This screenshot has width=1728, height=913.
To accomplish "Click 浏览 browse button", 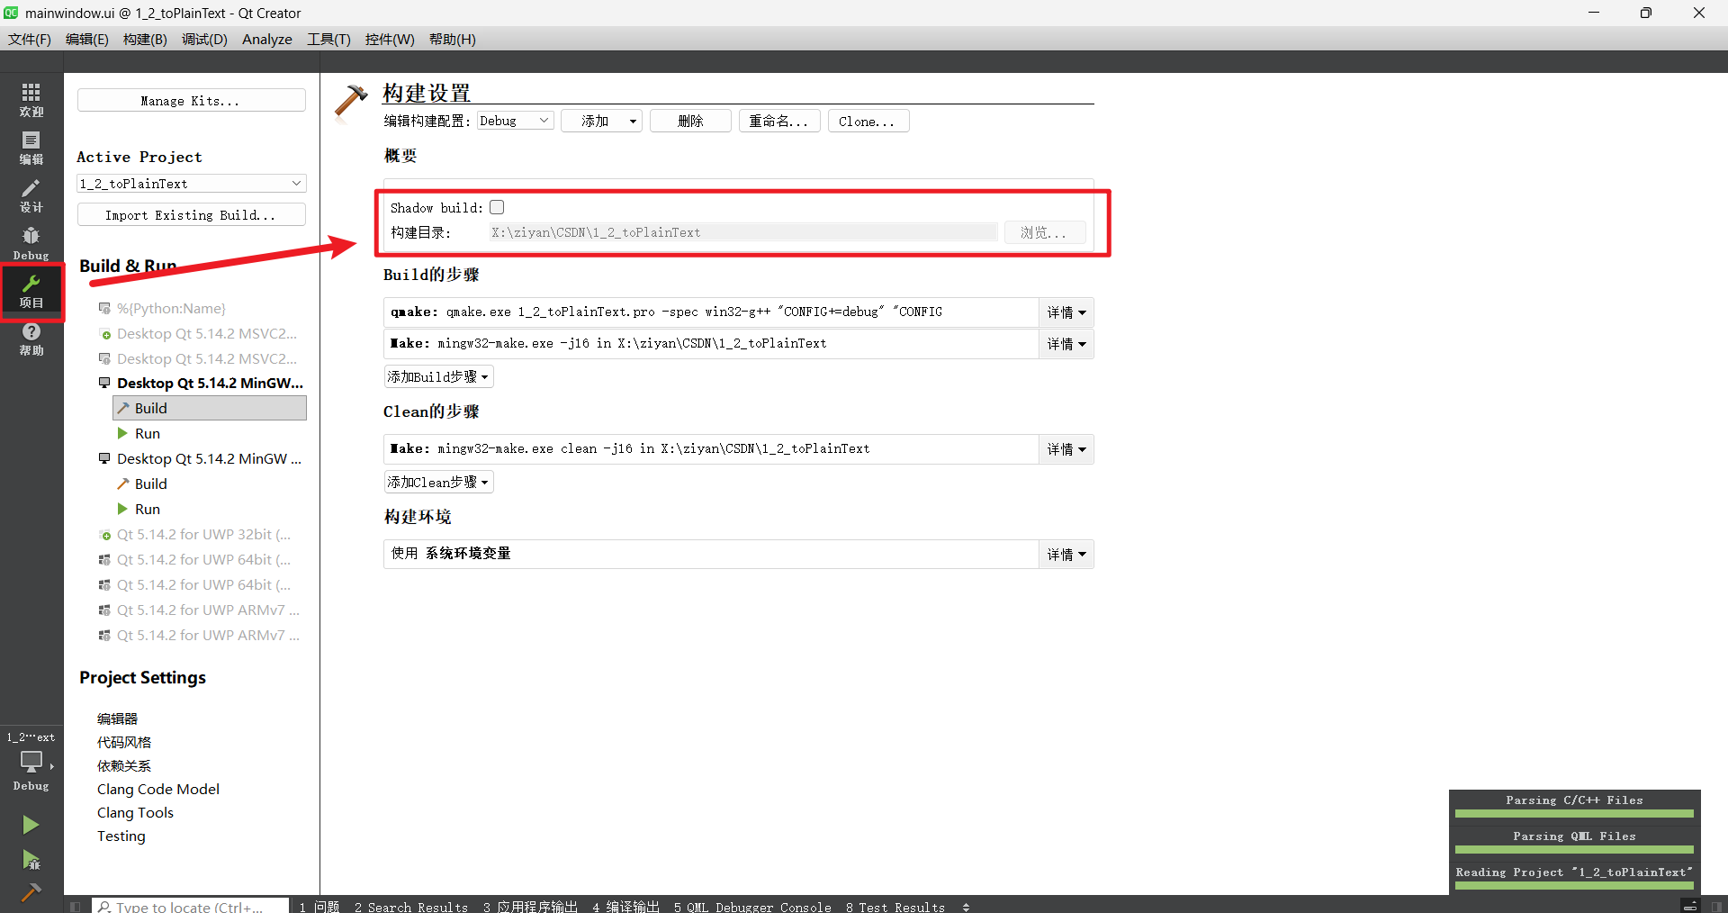I will coord(1045,232).
